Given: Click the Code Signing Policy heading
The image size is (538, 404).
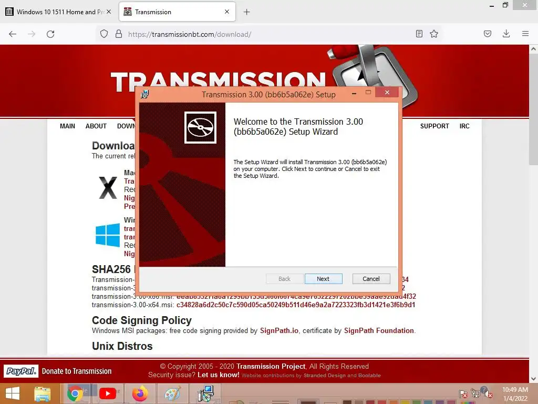Looking at the screenshot, I should click(x=142, y=320).
